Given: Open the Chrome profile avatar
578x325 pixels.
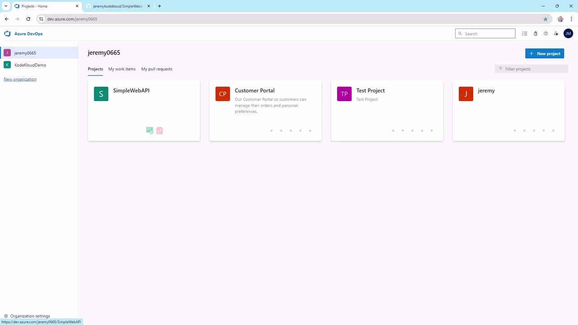Looking at the screenshot, I should [x=560, y=19].
